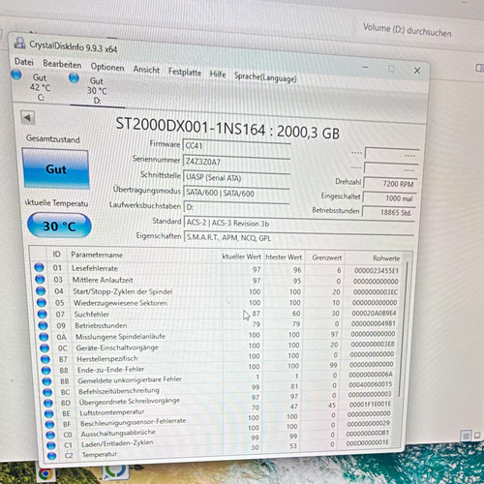Click Volume (D:) durchsuchen search box in Explorer
This screenshot has height=484, width=484.
click(x=407, y=30)
